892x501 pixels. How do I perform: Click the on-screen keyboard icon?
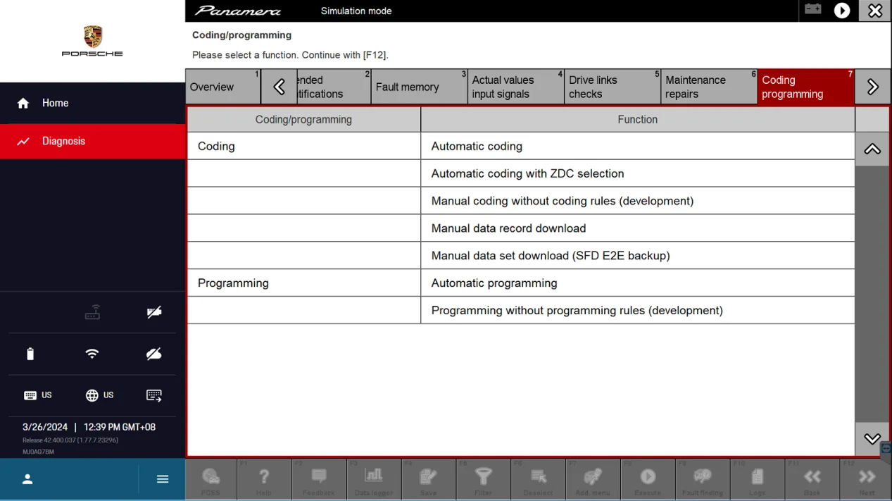coord(154,395)
